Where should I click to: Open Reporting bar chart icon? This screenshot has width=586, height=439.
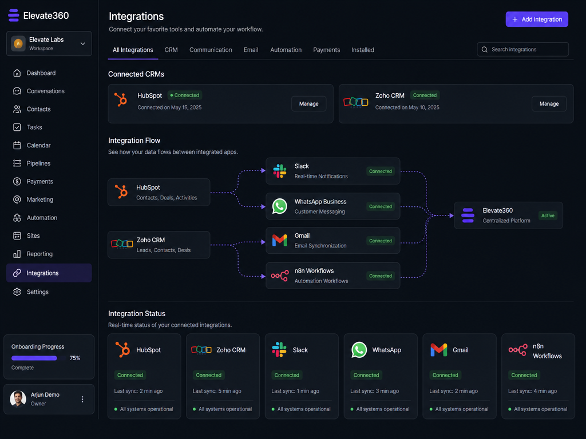click(17, 254)
